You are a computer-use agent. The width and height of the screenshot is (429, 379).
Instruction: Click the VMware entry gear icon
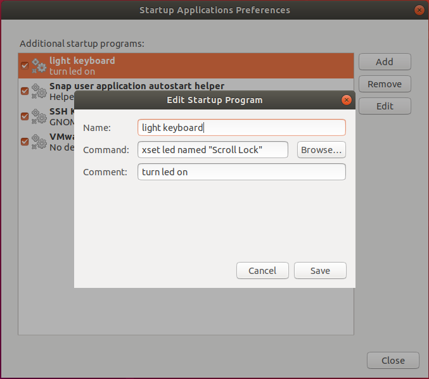pos(39,141)
